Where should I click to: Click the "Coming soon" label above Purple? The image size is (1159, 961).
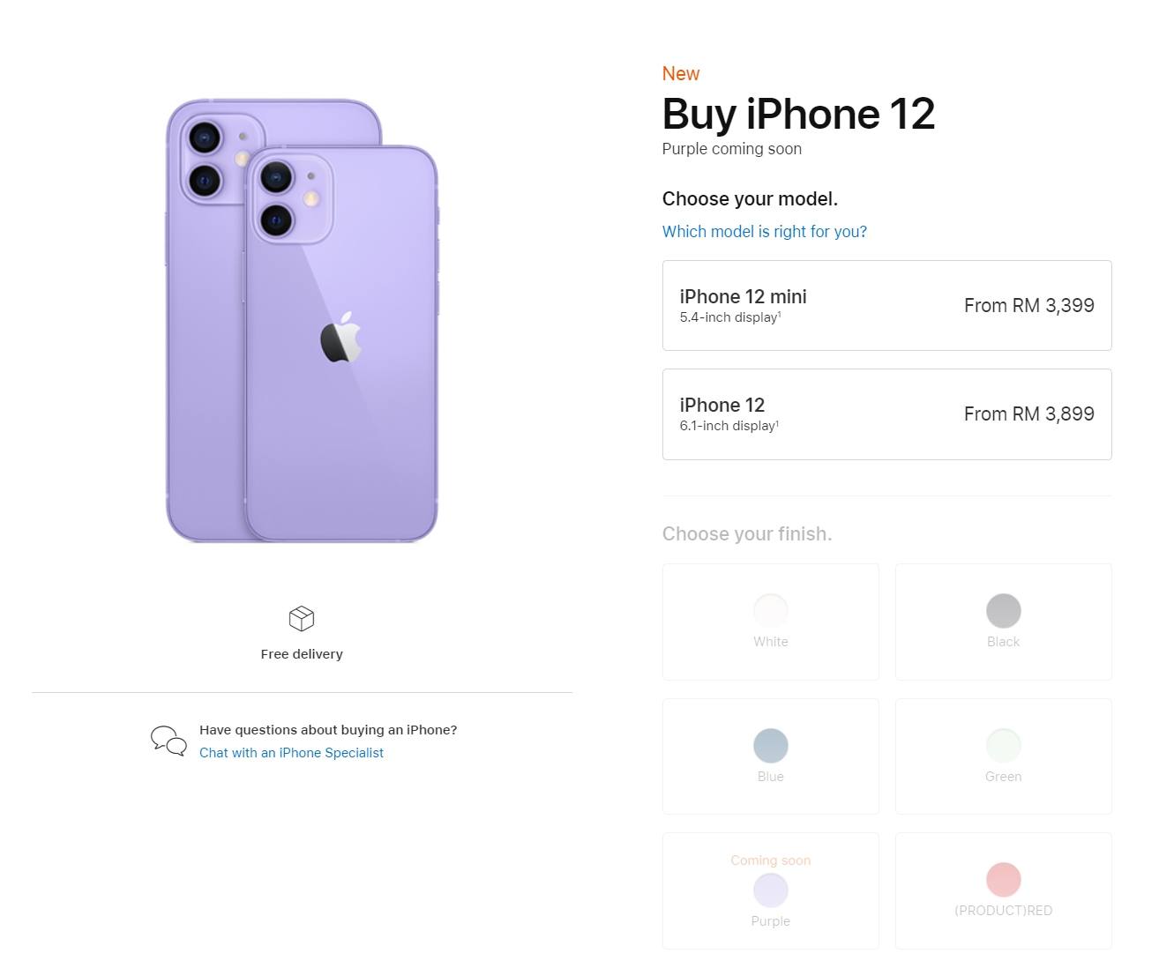(x=770, y=860)
